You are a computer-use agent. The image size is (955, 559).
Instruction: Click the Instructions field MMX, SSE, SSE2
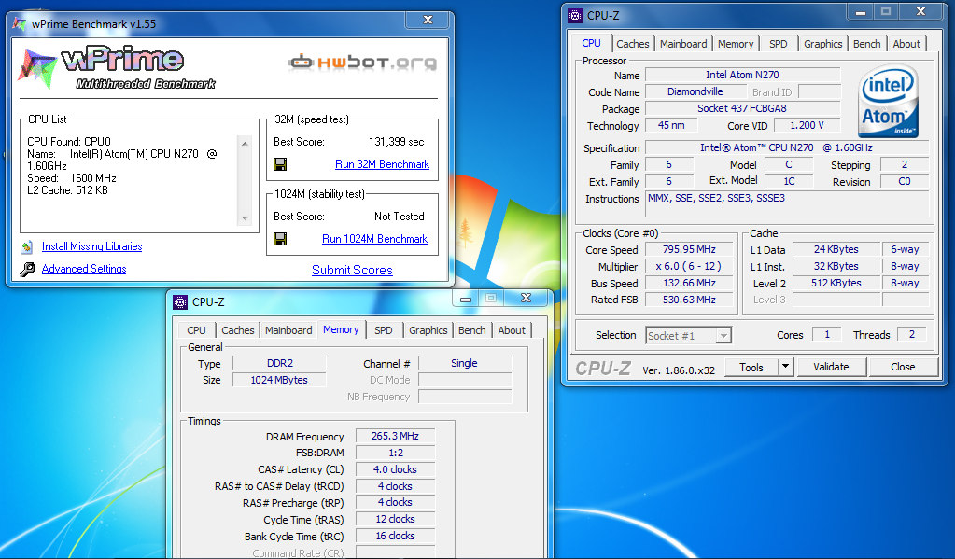[x=787, y=203]
